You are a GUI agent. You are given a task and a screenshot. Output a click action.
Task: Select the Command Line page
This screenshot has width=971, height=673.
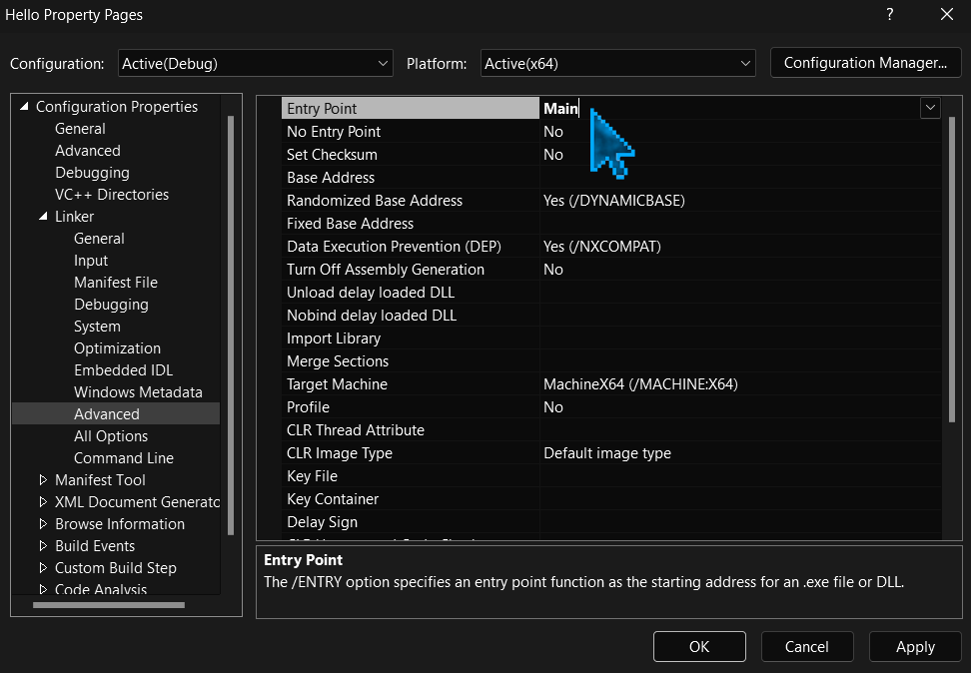click(x=123, y=458)
